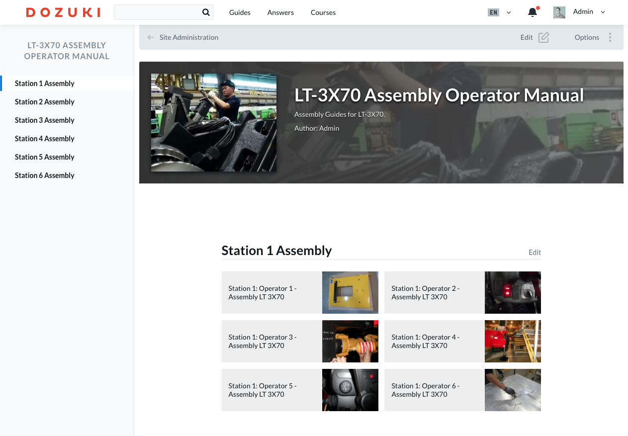Open the manual's cover photo thumbnail
The height and width of the screenshot is (436, 628).
click(214, 122)
